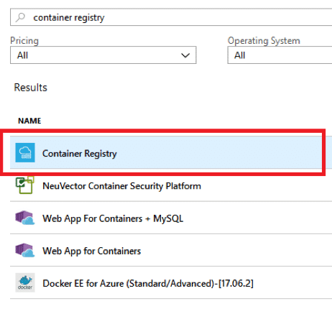
Task: Click the Container Registry cloud icon
Action: pos(25,152)
